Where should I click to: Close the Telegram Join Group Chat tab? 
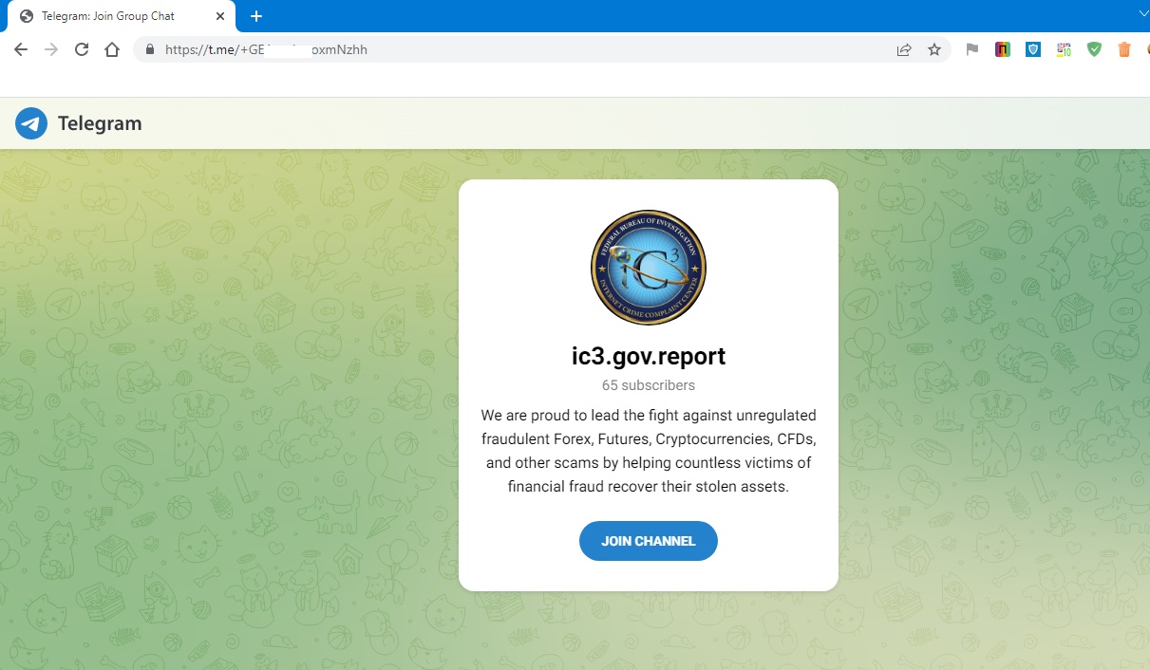(x=220, y=16)
